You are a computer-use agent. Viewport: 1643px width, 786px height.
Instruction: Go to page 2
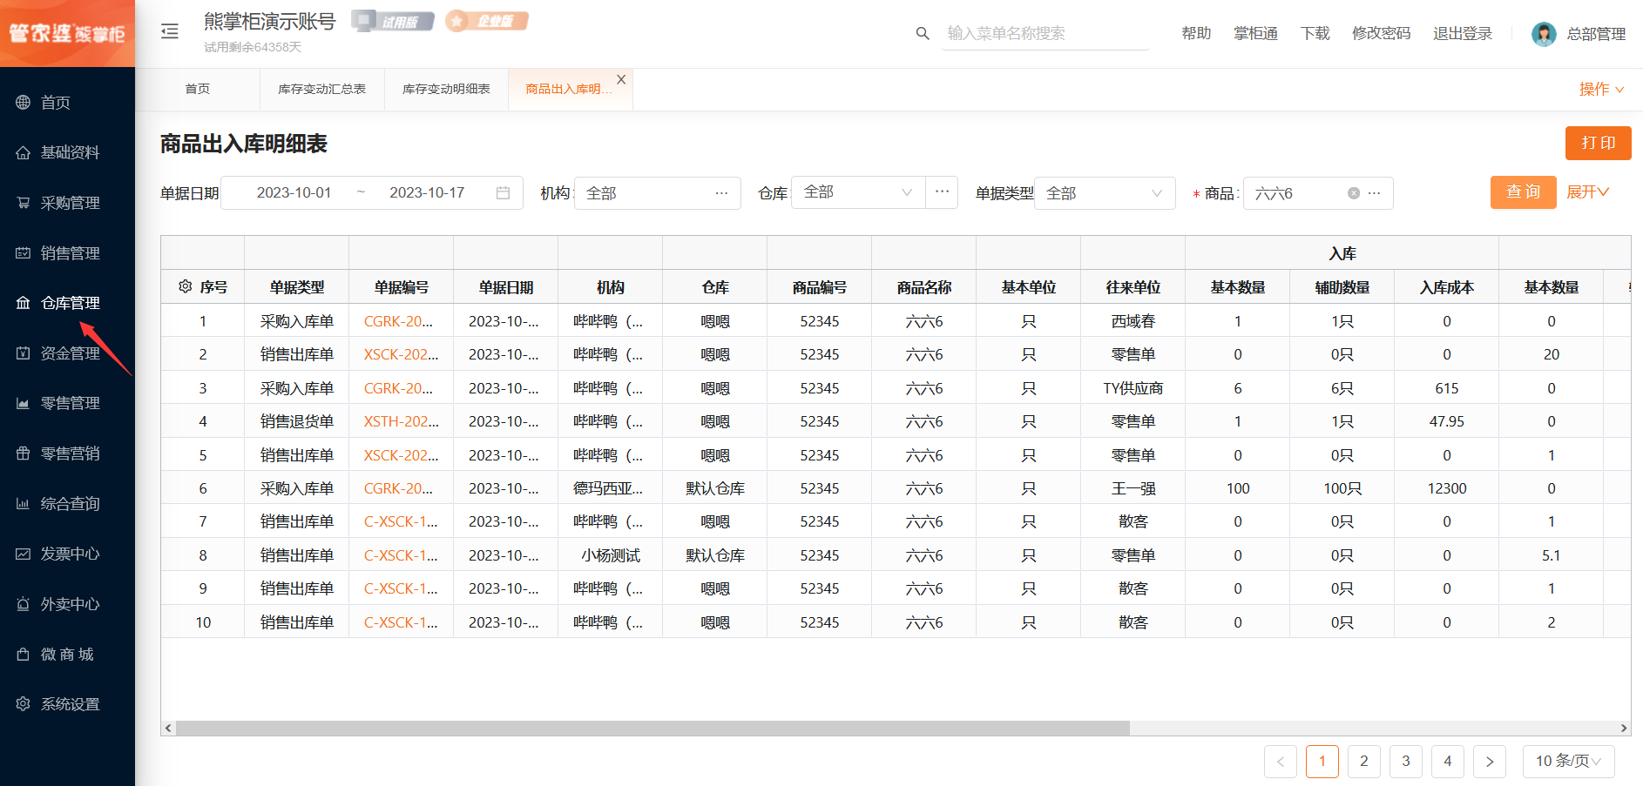[1363, 761]
